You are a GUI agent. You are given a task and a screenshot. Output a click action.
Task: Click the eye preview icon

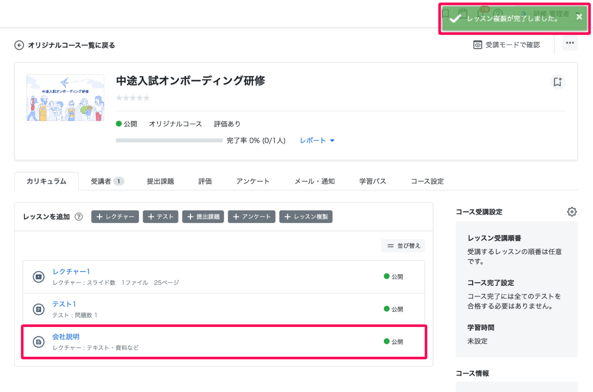(x=477, y=45)
